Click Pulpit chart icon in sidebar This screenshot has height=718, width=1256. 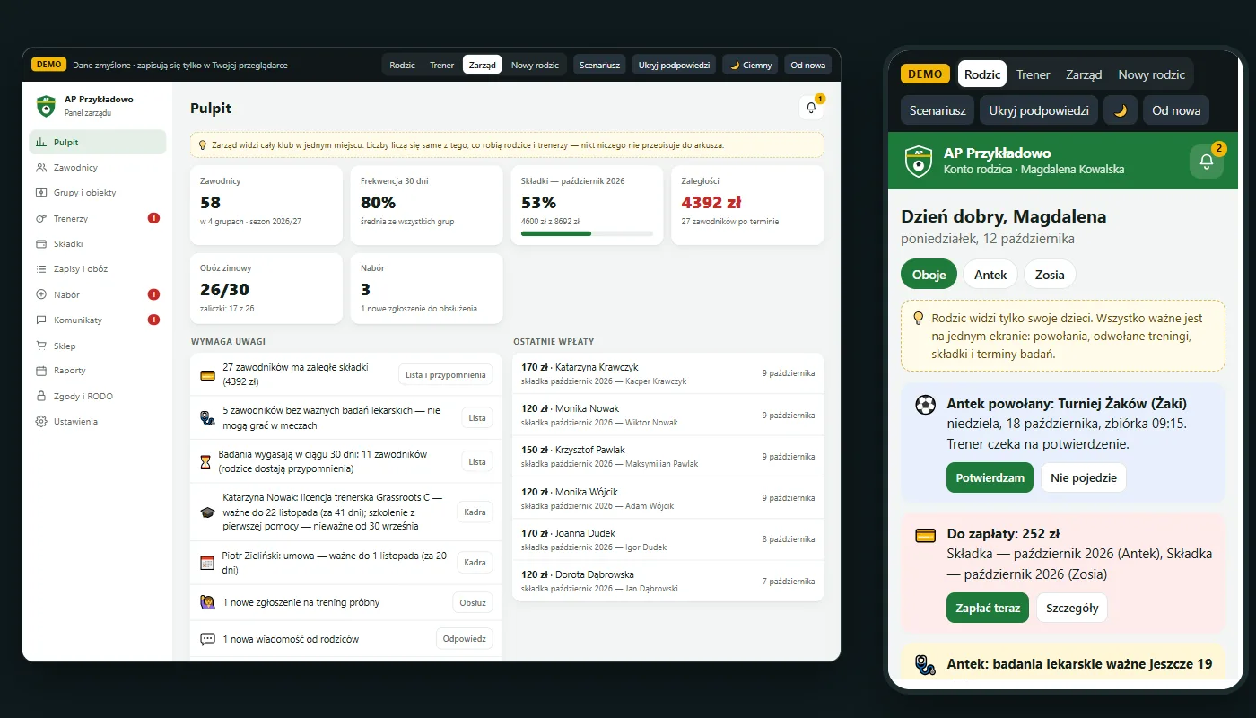coord(41,142)
